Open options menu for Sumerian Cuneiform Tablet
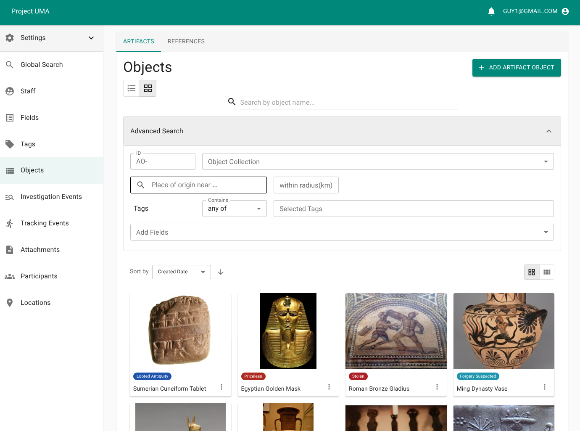Viewport: 580px width, 431px height. pos(221,387)
